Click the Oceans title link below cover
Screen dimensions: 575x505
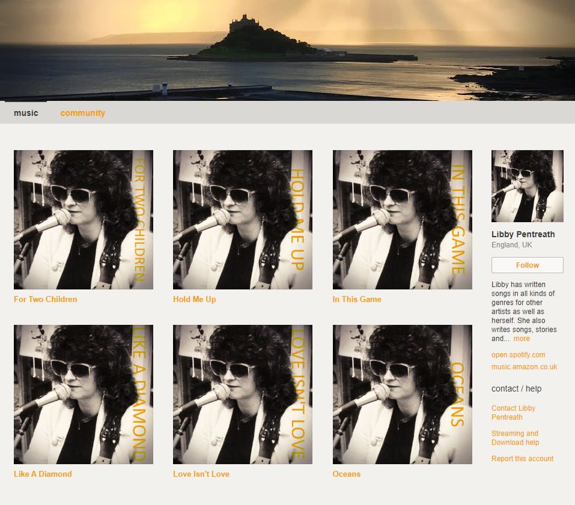pyautogui.click(x=347, y=474)
